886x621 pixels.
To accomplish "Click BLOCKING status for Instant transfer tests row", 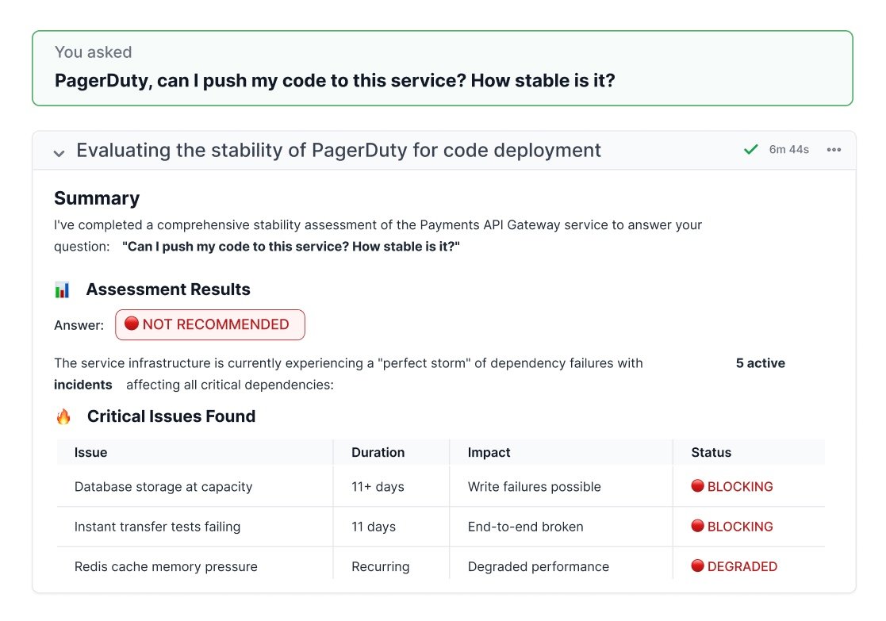I will (732, 527).
